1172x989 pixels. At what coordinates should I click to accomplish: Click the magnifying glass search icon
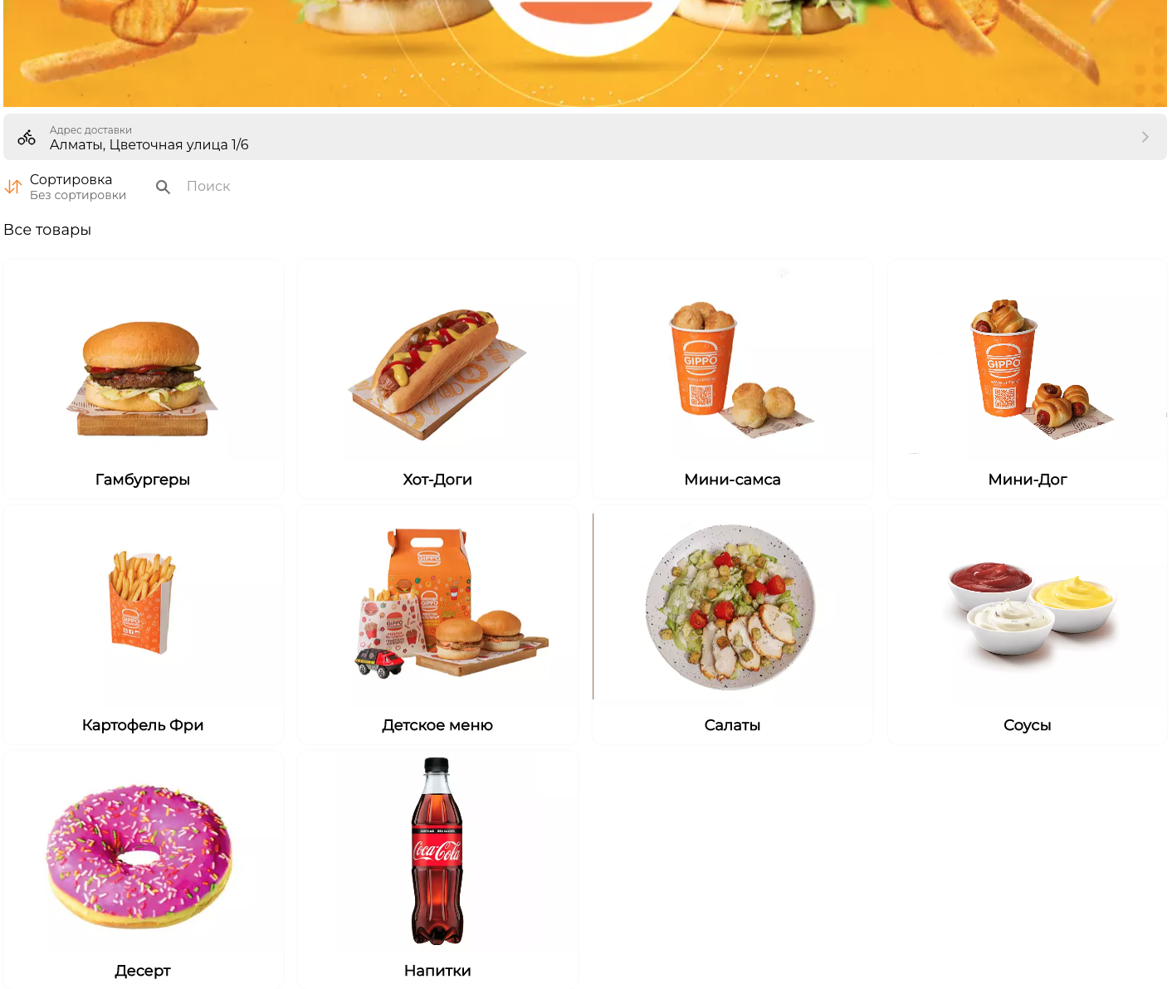click(163, 187)
